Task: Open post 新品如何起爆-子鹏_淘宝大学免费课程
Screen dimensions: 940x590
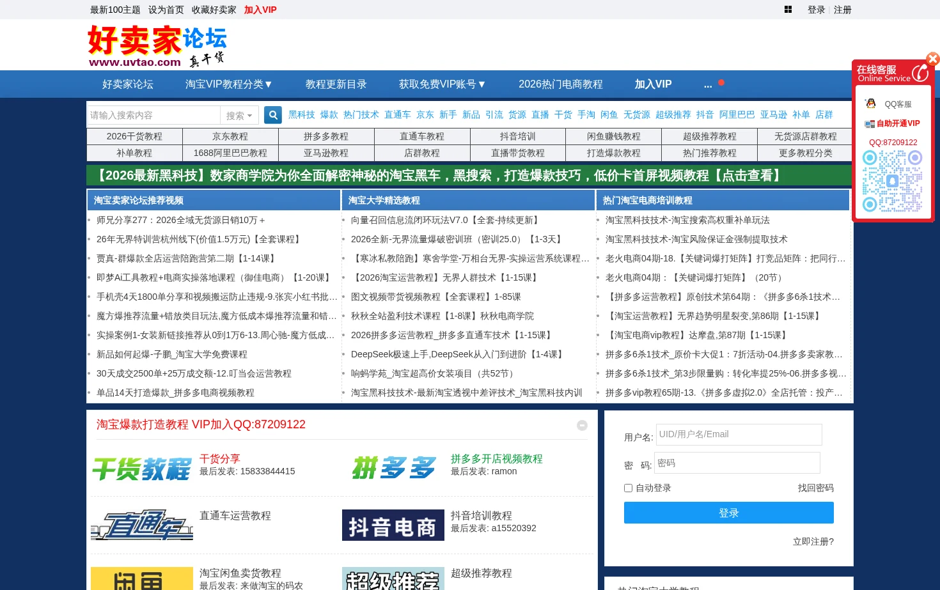Action: coord(172,354)
